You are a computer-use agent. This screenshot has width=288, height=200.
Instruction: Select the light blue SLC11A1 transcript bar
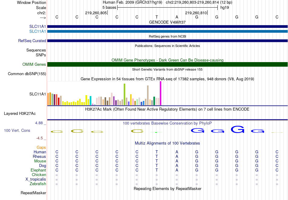coord(168,32)
